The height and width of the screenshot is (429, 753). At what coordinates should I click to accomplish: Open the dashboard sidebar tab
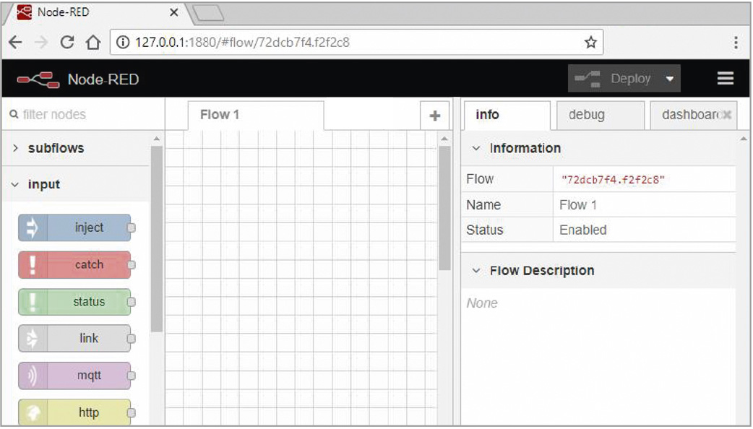coord(693,115)
